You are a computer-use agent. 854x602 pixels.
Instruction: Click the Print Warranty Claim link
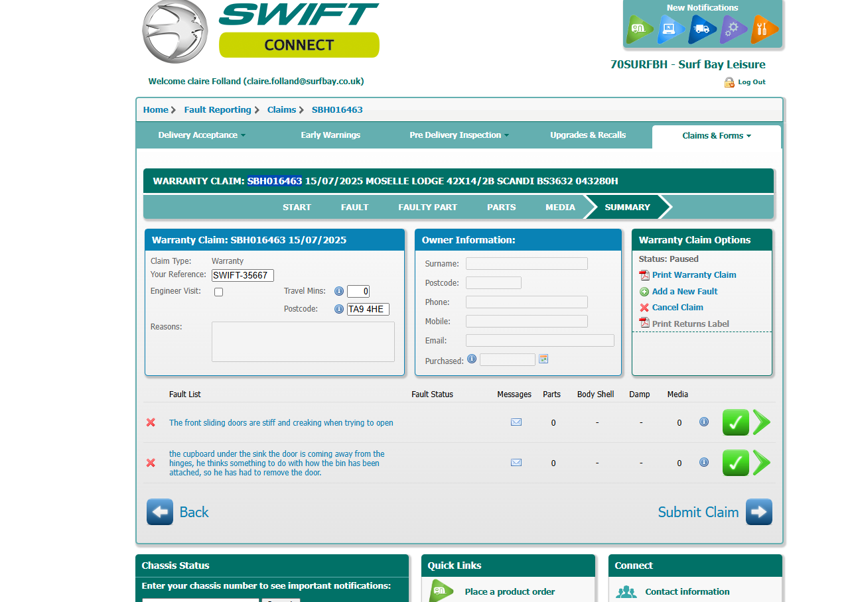(x=694, y=275)
